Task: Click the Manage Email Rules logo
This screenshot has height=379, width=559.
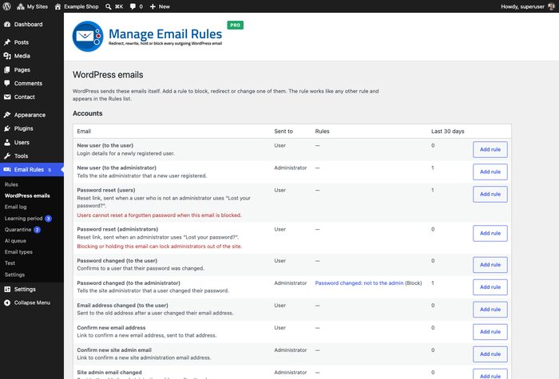Action: click(88, 37)
